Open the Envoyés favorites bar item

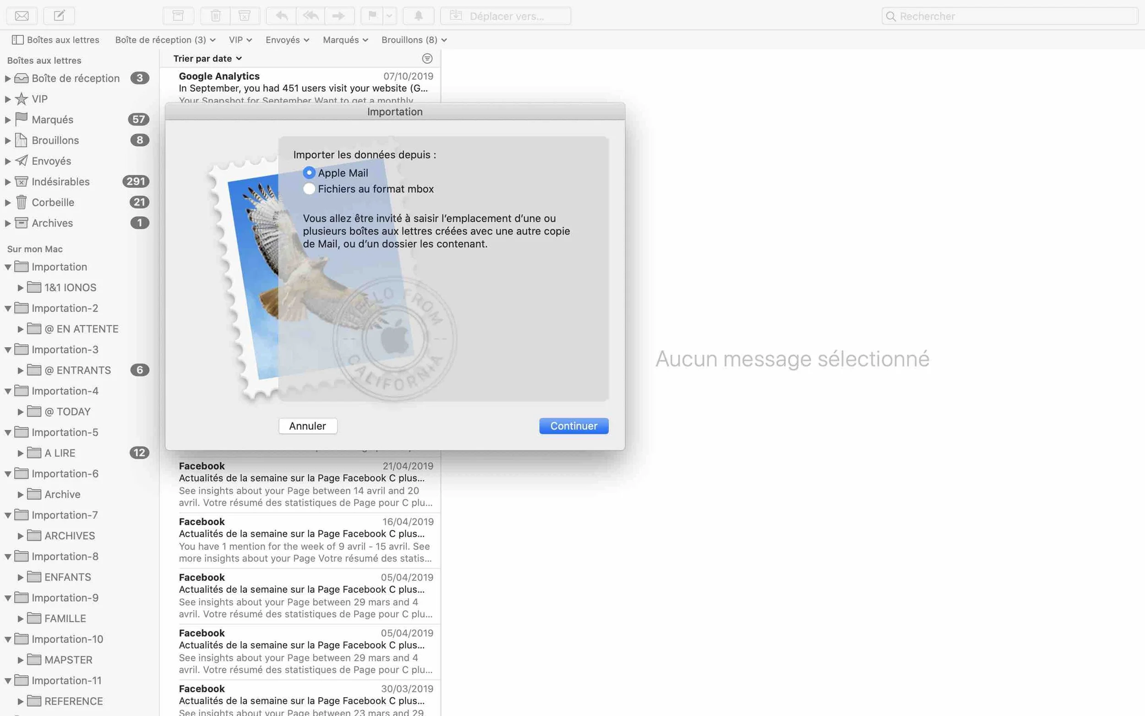[x=287, y=40]
